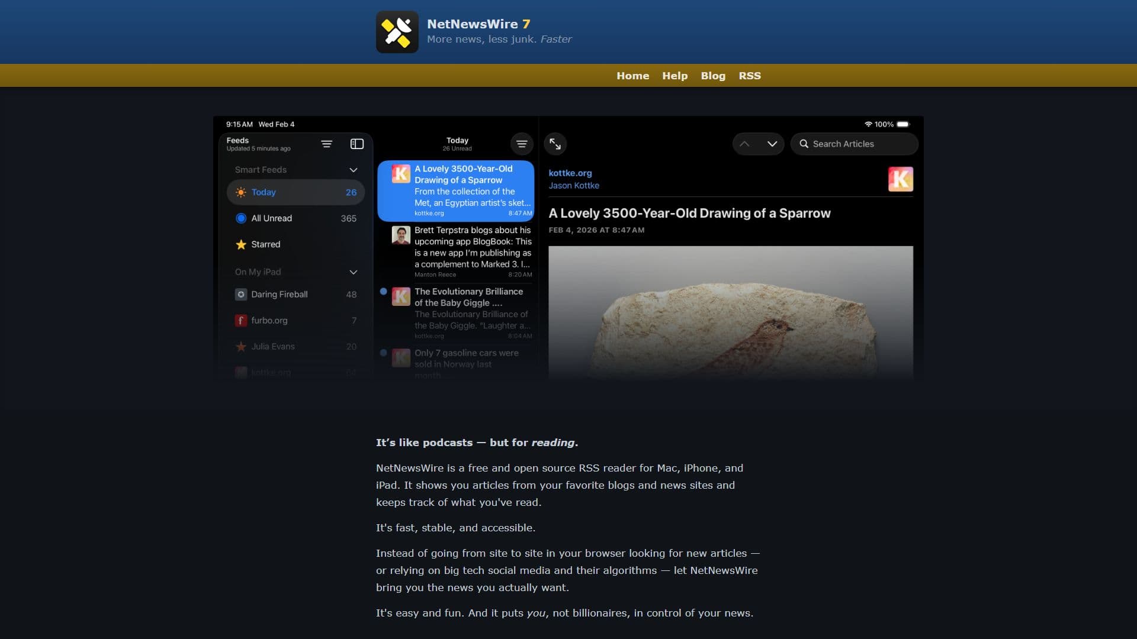Select the Julia Evans feed
1137x639 pixels.
tap(296, 346)
